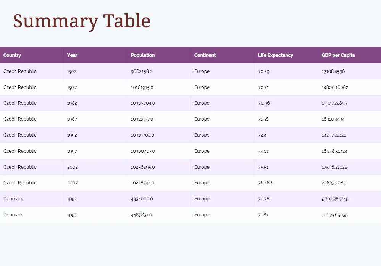Click the Continent column header
The height and width of the screenshot is (266, 381).
[x=205, y=55]
